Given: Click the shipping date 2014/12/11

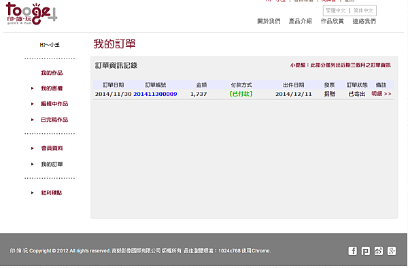Looking at the screenshot, I should (x=294, y=94).
